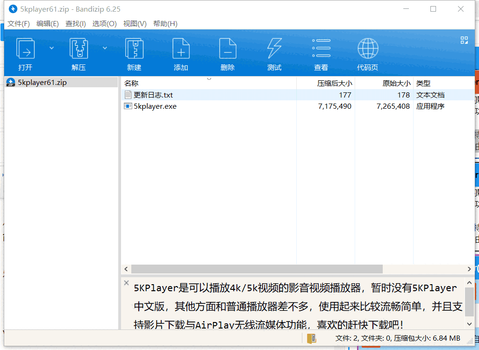Select the 更新日志.txt file row
The height and width of the screenshot is (350, 479).
pyautogui.click(x=153, y=95)
